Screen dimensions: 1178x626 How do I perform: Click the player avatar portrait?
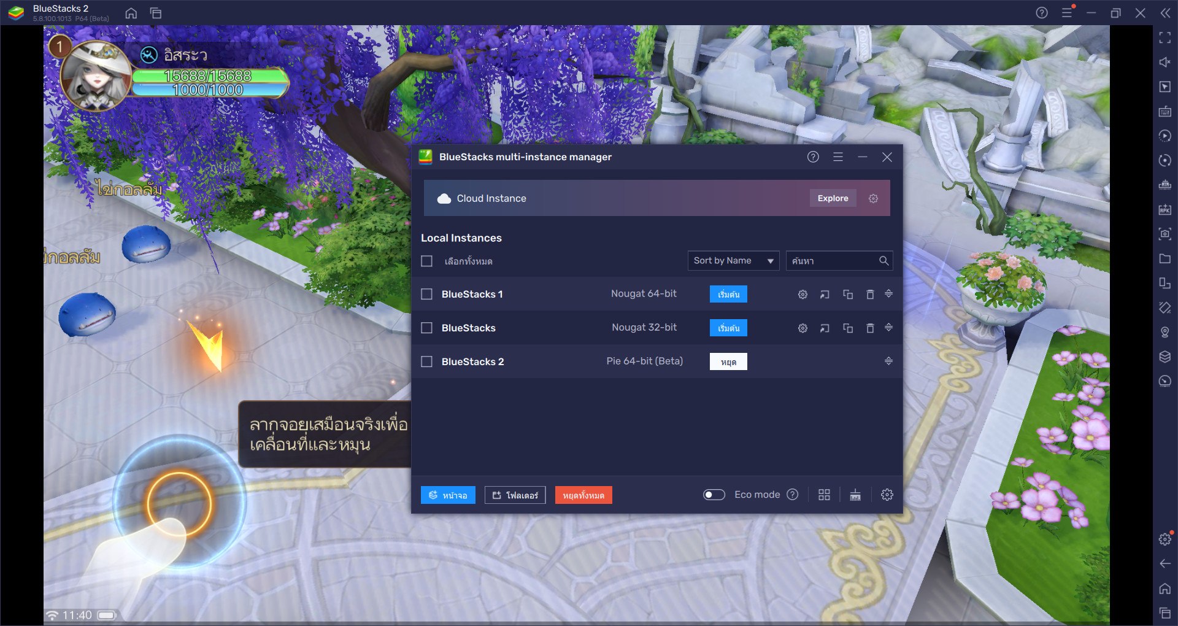tap(95, 75)
